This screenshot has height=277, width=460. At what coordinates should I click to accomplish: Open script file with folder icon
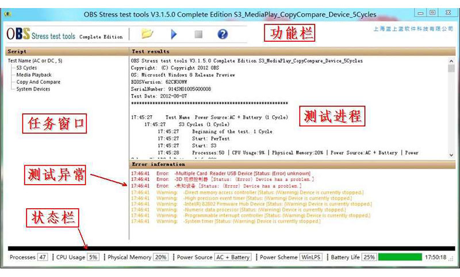147,34
